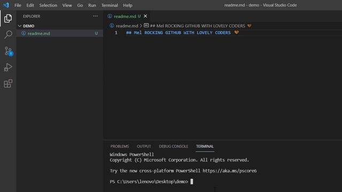Click 'Windows PowerShell' text in terminal

[x=132, y=154]
